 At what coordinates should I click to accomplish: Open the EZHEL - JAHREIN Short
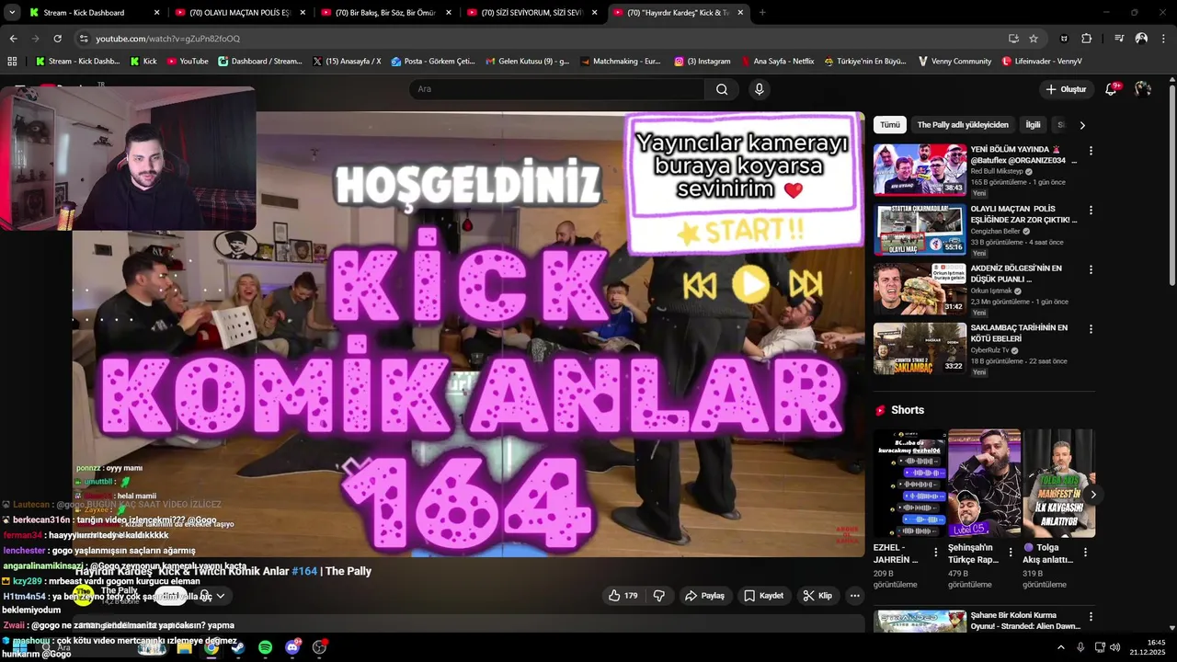click(909, 484)
